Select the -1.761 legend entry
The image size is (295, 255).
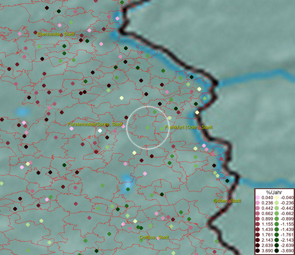point(287,235)
